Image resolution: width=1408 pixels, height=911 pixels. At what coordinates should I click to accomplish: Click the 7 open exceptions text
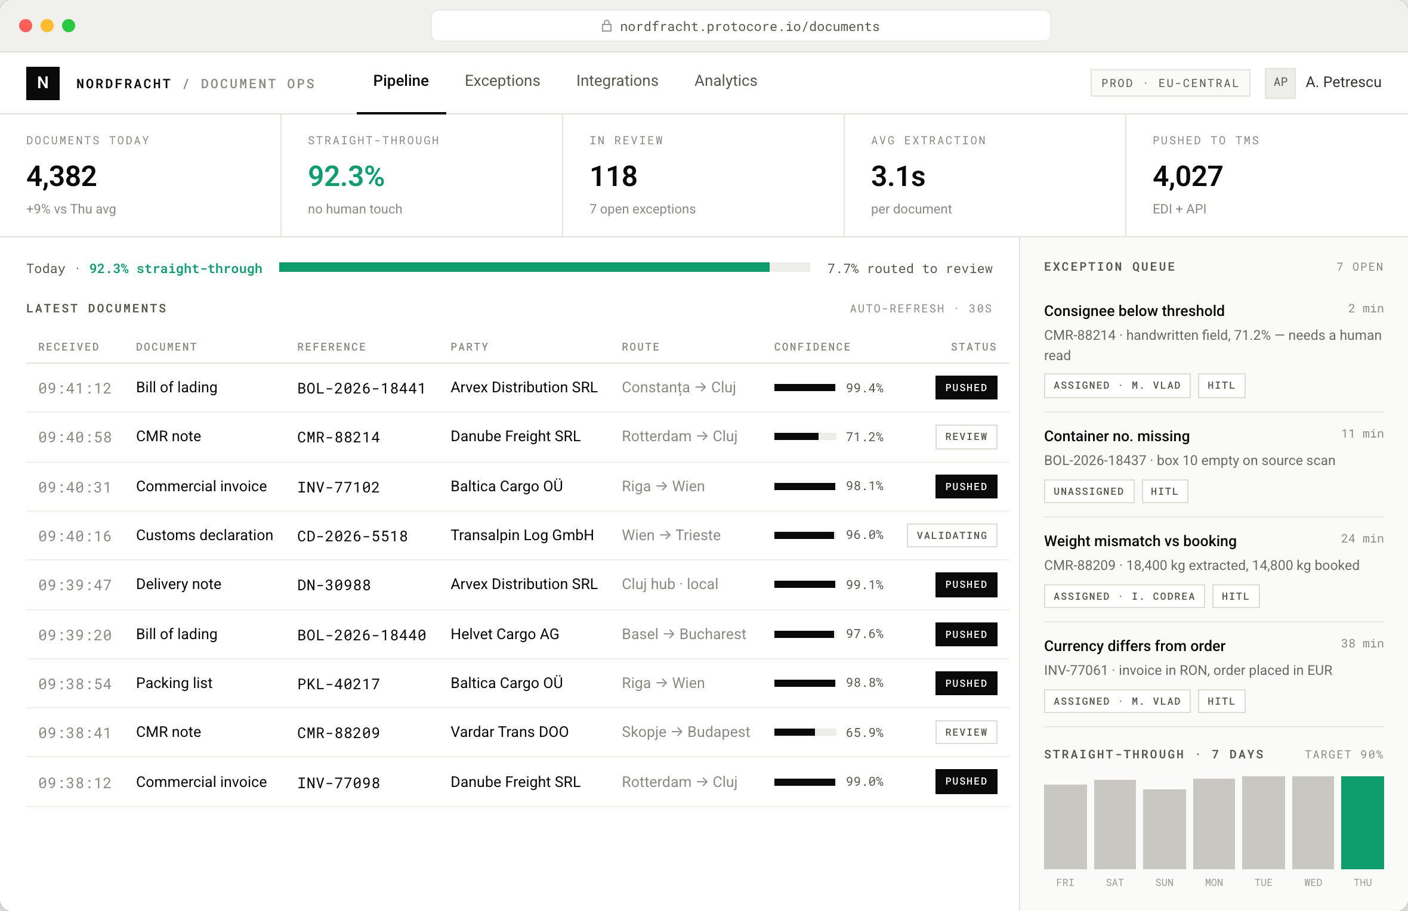click(x=643, y=209)
